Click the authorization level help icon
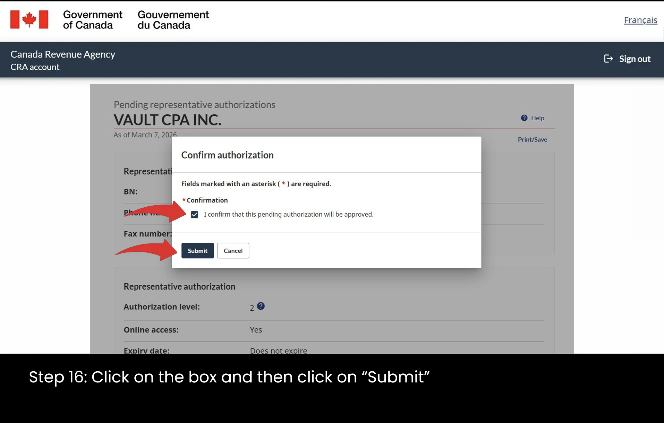Viewport: 664px width, 423px height. tap(261, 306)
